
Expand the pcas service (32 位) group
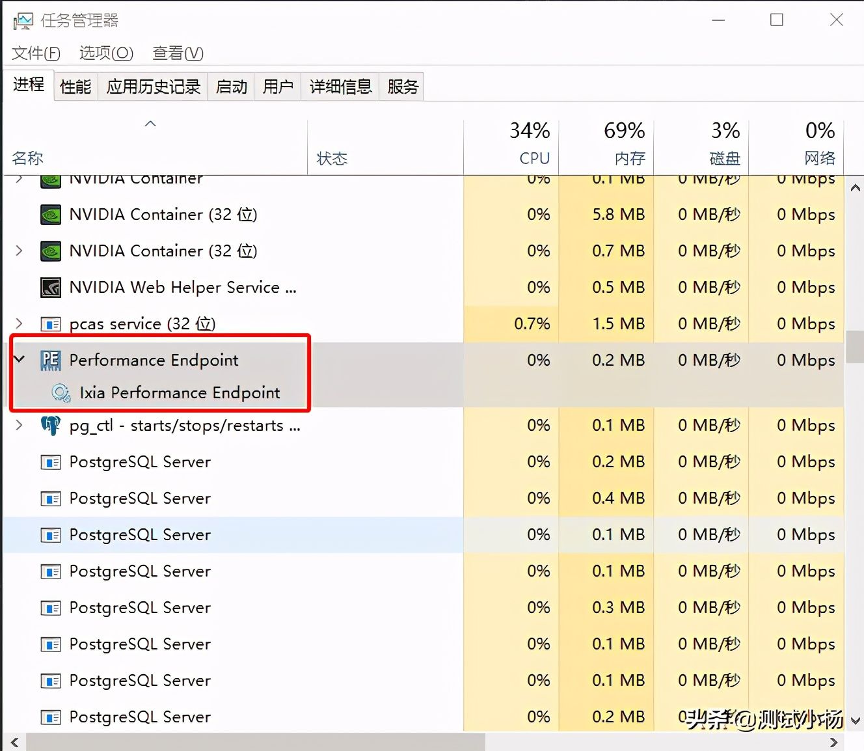(19, 323)
